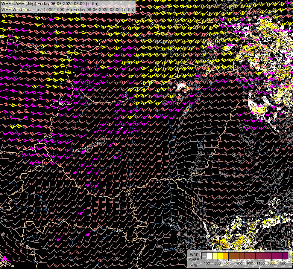
Task: Click the legend value 900
Action: [250, 263]
